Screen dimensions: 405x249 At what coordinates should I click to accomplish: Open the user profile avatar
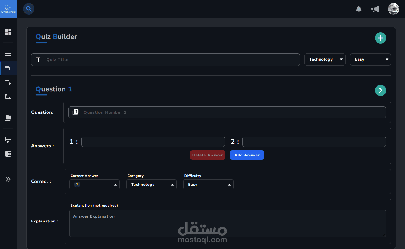click(x=394, y=9)
